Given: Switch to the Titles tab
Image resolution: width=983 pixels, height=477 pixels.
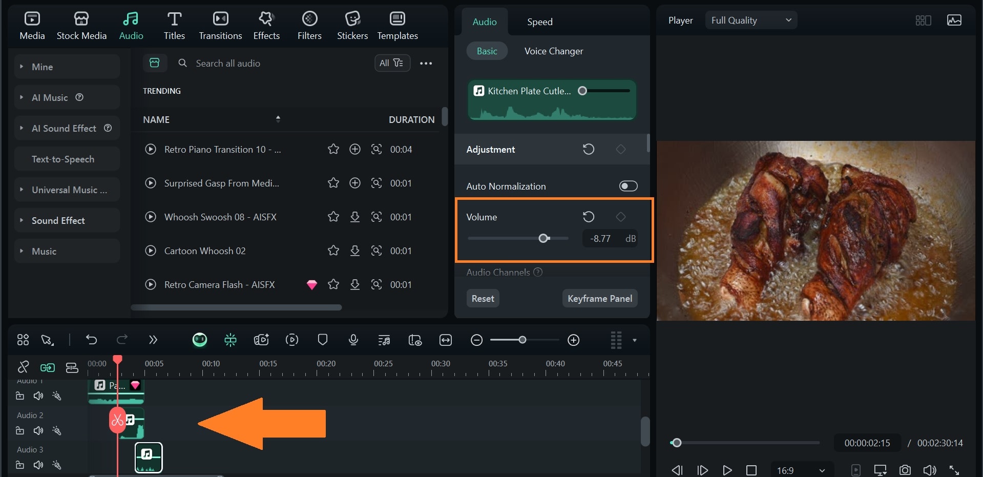Looking at the screenshot, I should pyautogui.click(x=174, y=26).
